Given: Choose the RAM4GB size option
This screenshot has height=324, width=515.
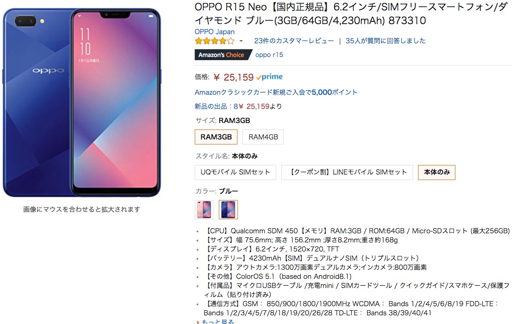Looking at the screenshot, I should [263, 137].
